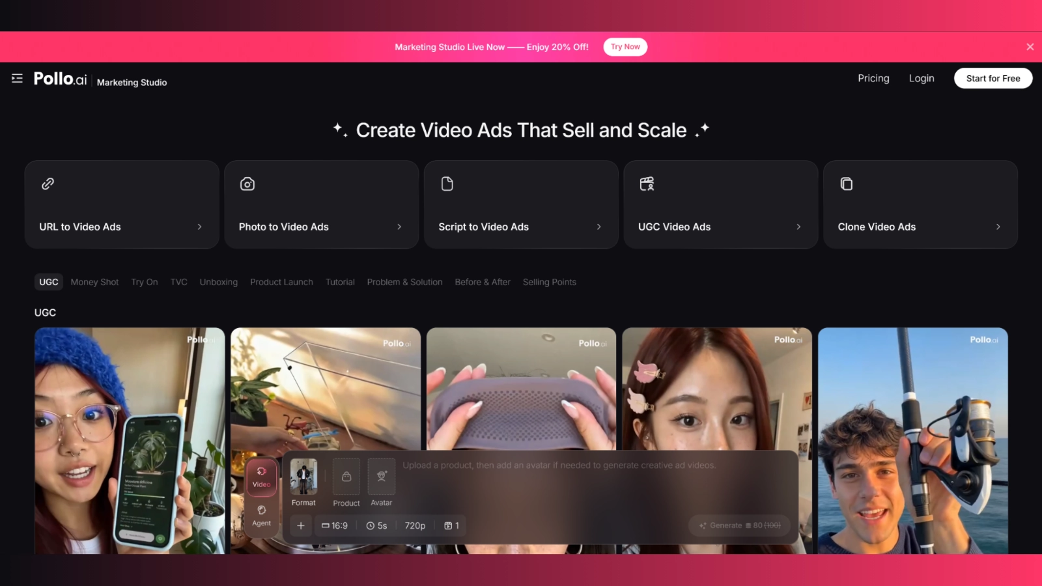Screen dimensions: 1042x586
Task: Click the Photo to Video Ads camera icon
Action: tap(247, 184)
